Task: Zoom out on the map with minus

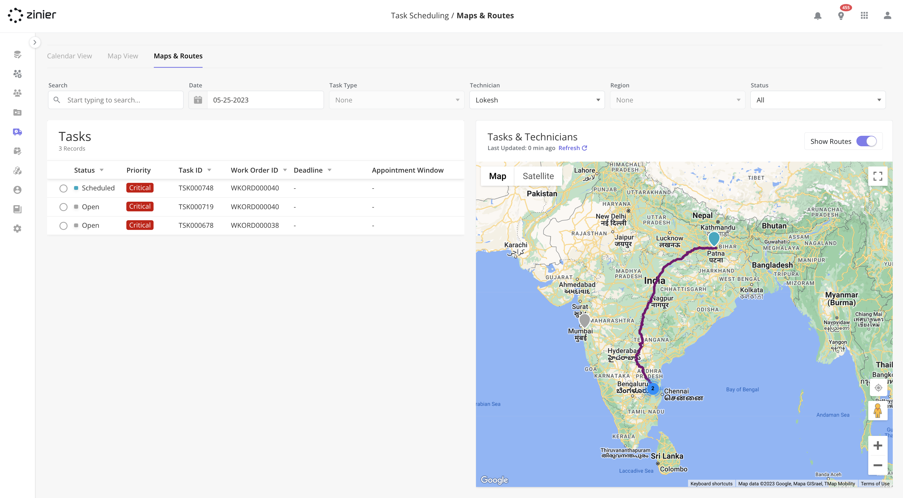Action: [878, 465]
